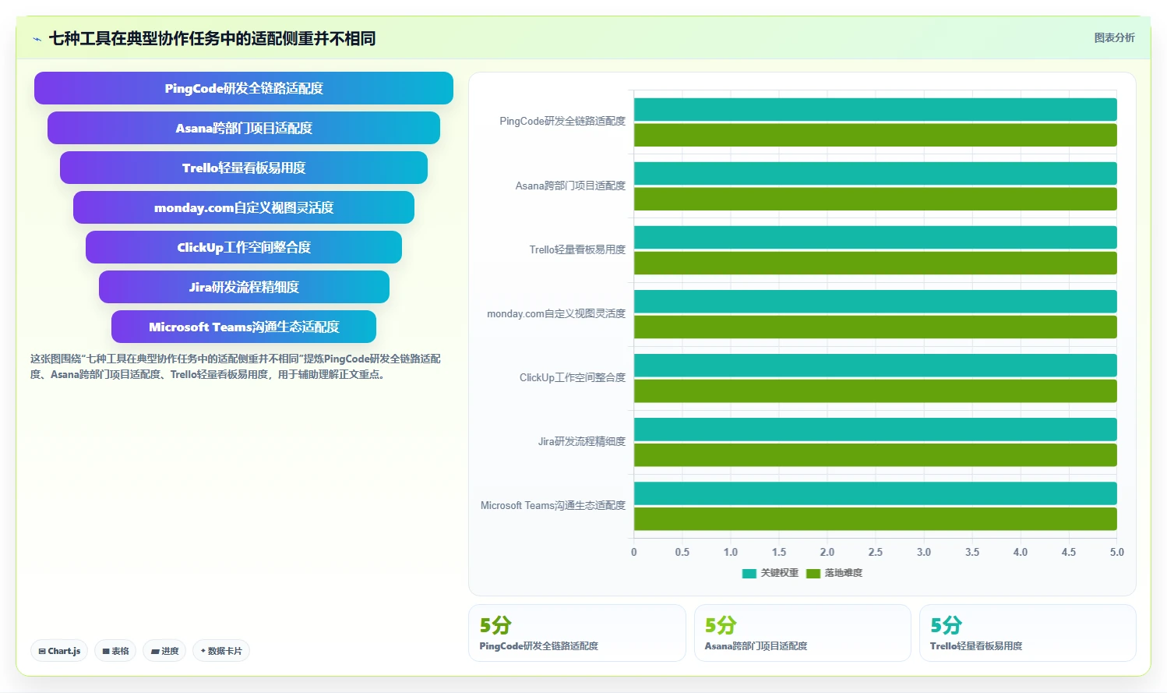This screenshot has height=693, width=1167.
Task: Click chart axis label Jira研发流程精细度
Action: pos(582,441)
